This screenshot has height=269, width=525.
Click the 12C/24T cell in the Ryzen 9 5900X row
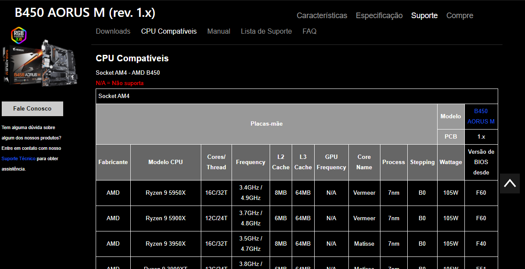click(216, 218)
